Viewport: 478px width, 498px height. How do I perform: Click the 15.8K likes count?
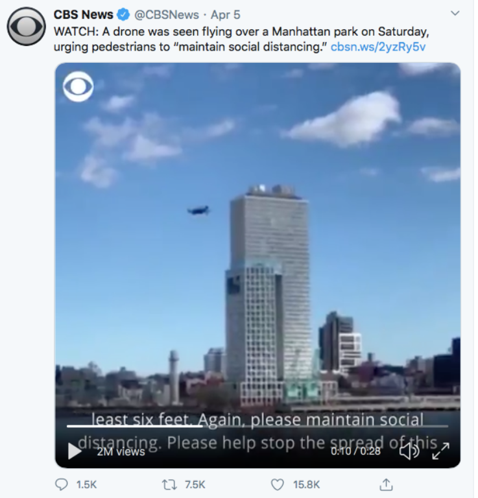307,484
